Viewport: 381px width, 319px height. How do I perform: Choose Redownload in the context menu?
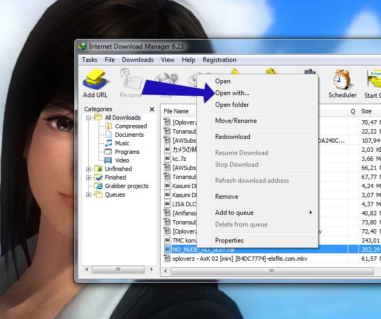point(257,137)
